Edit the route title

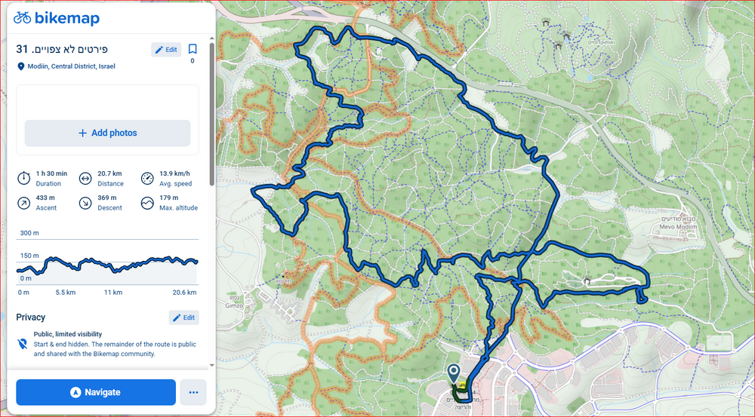[165, 50]
